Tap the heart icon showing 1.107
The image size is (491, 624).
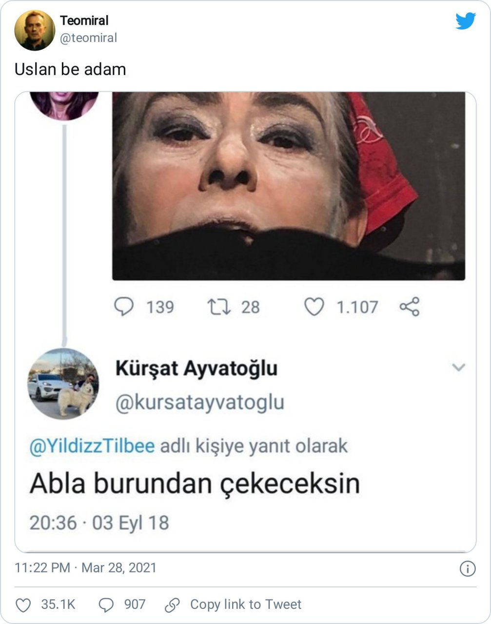click(x=314, y=307)
